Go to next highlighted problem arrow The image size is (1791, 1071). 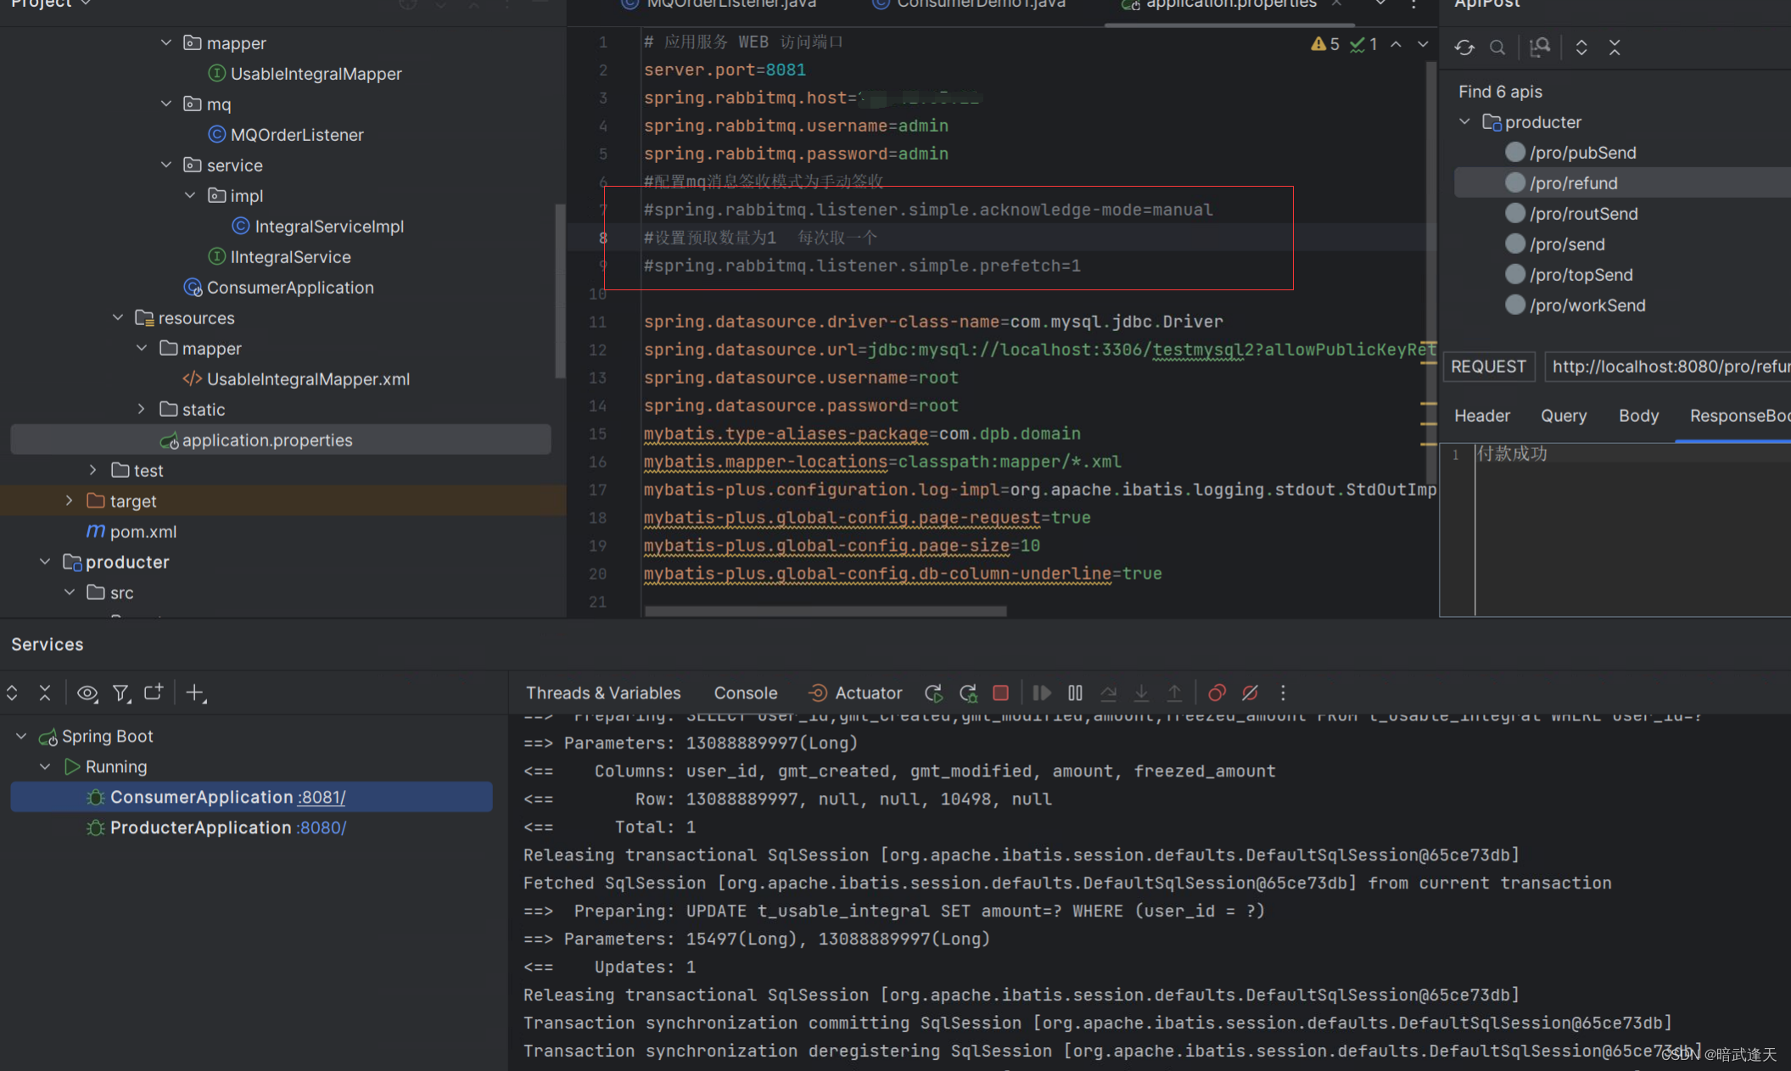click(1423, 44)
